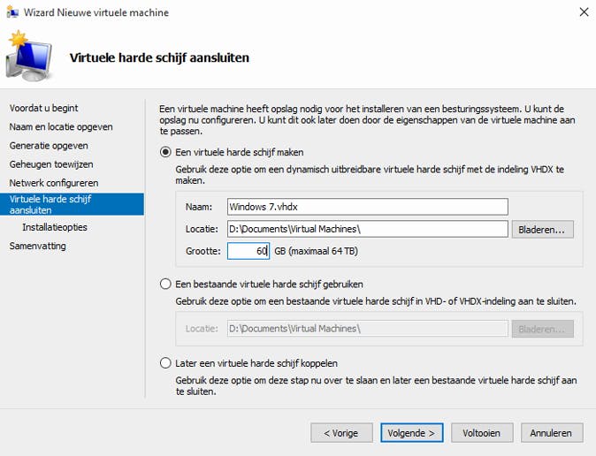Go to 'Netwerk configureren' step

(53, 182)
